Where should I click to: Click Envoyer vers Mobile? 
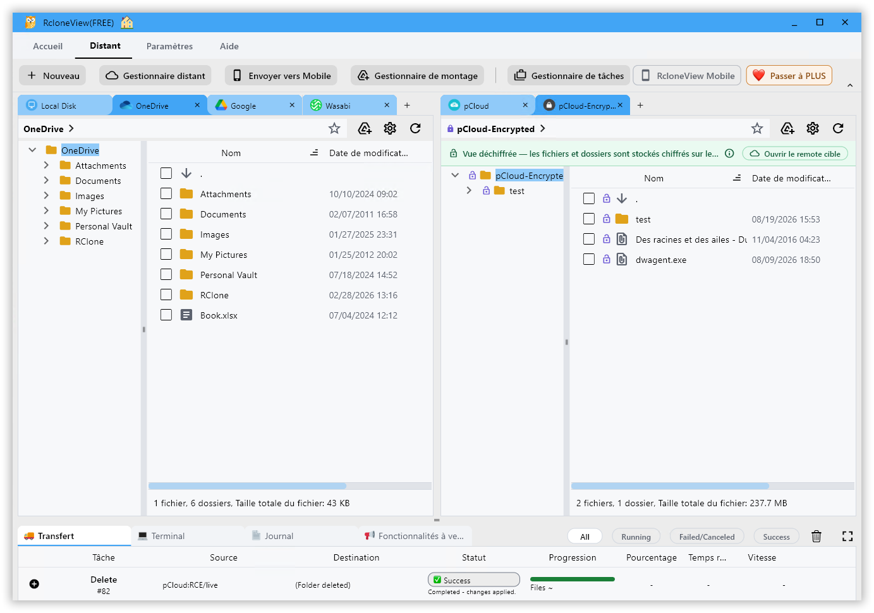pos(281,76)
